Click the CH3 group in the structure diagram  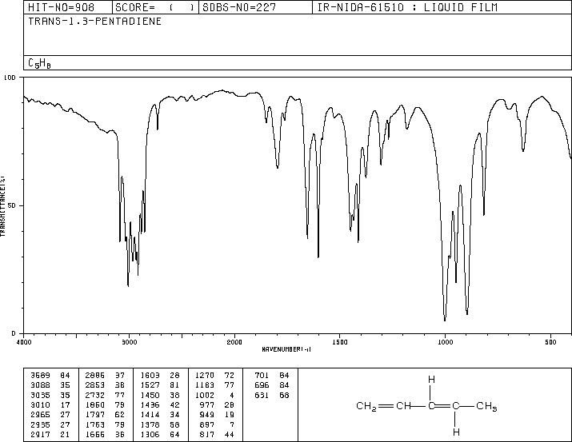tap(487, 406)
